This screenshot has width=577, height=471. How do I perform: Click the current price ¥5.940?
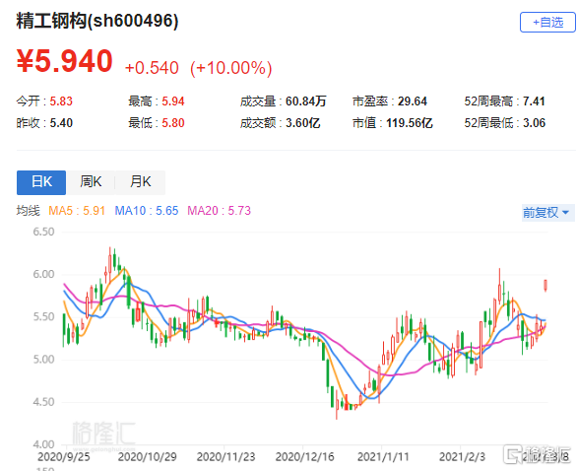(x=64, y=61)
